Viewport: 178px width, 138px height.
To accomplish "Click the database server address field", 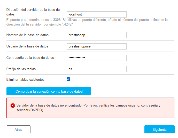I will point(96,14).
